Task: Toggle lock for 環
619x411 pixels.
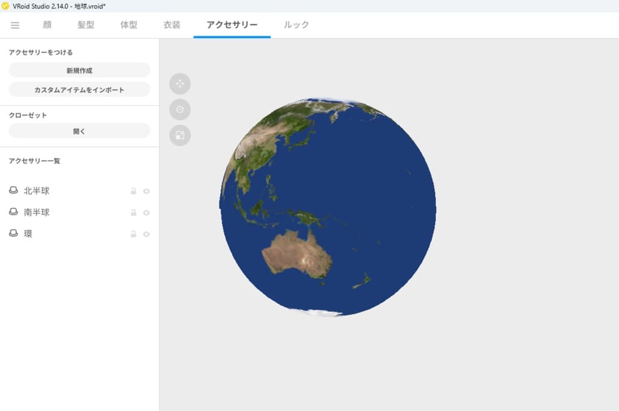Action: click(x=134, y=234)
